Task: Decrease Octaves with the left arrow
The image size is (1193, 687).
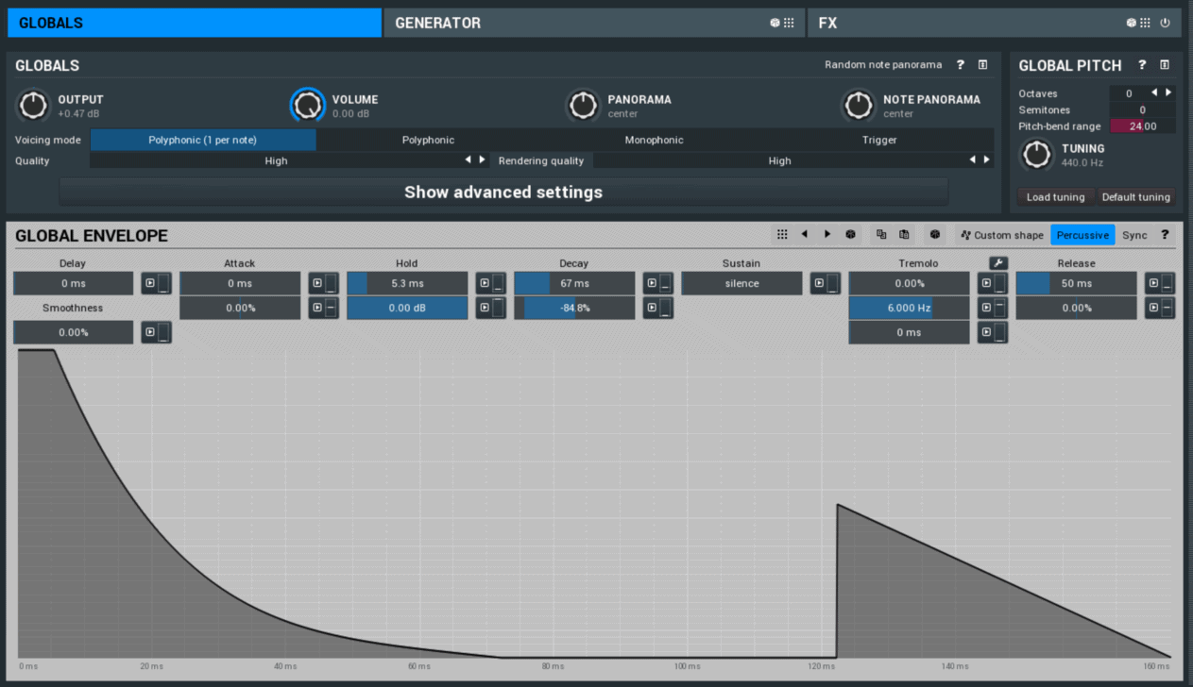Action: [x=1154, y=92]
